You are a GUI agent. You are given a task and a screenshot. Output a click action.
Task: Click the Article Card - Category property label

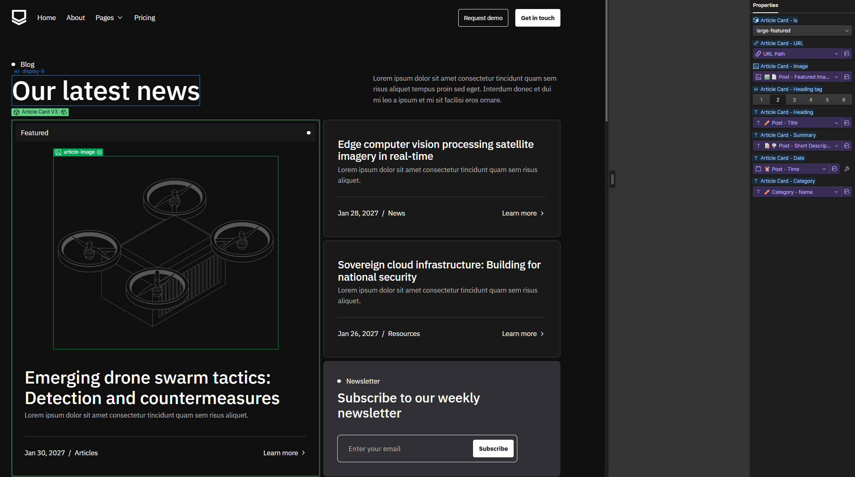[x=788, y=181]
